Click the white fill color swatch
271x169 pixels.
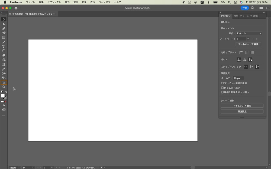pyautogui.click(x=3, y=96)
